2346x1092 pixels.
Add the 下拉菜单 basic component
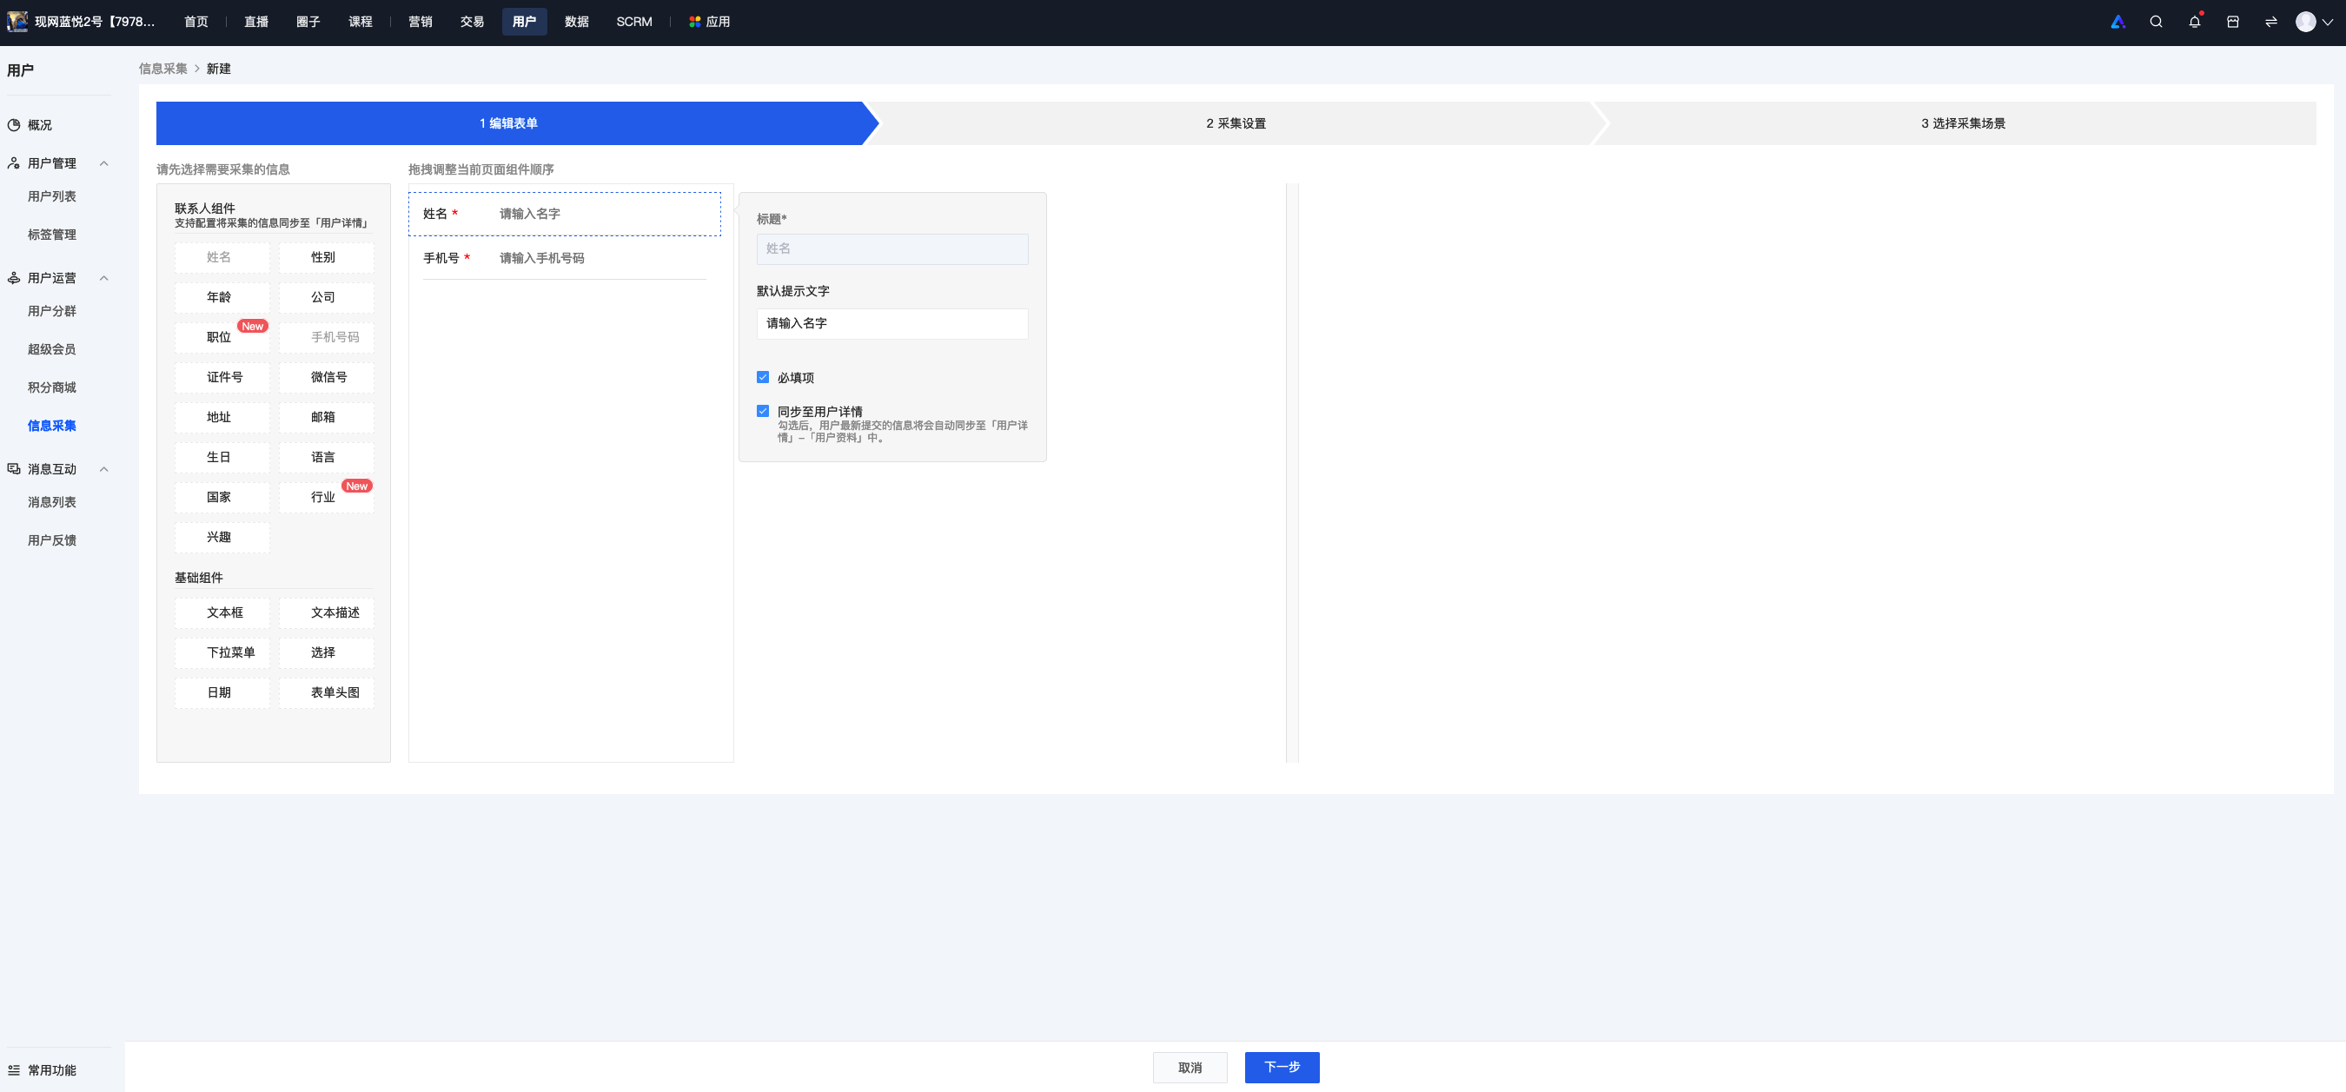[x=222, y=653]
